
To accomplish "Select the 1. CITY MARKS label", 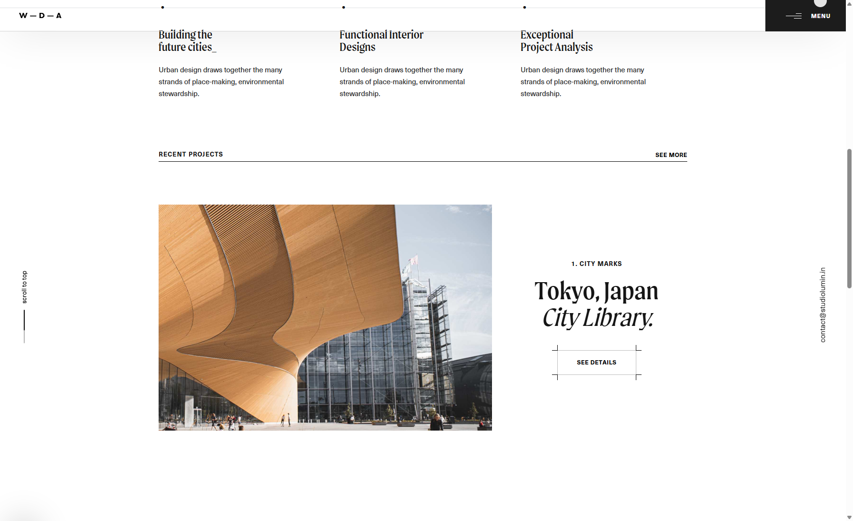I will 597,264.
